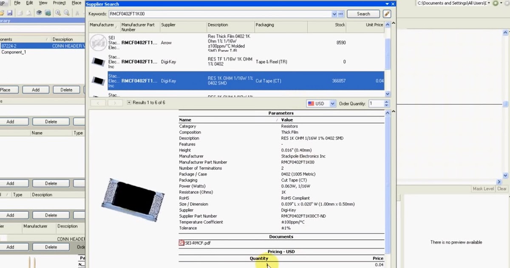Click the Keywords text field
Screen dimensions: 510x268
click(x=220, y=14)
